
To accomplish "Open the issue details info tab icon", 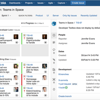I will click(x=54, y=35).
